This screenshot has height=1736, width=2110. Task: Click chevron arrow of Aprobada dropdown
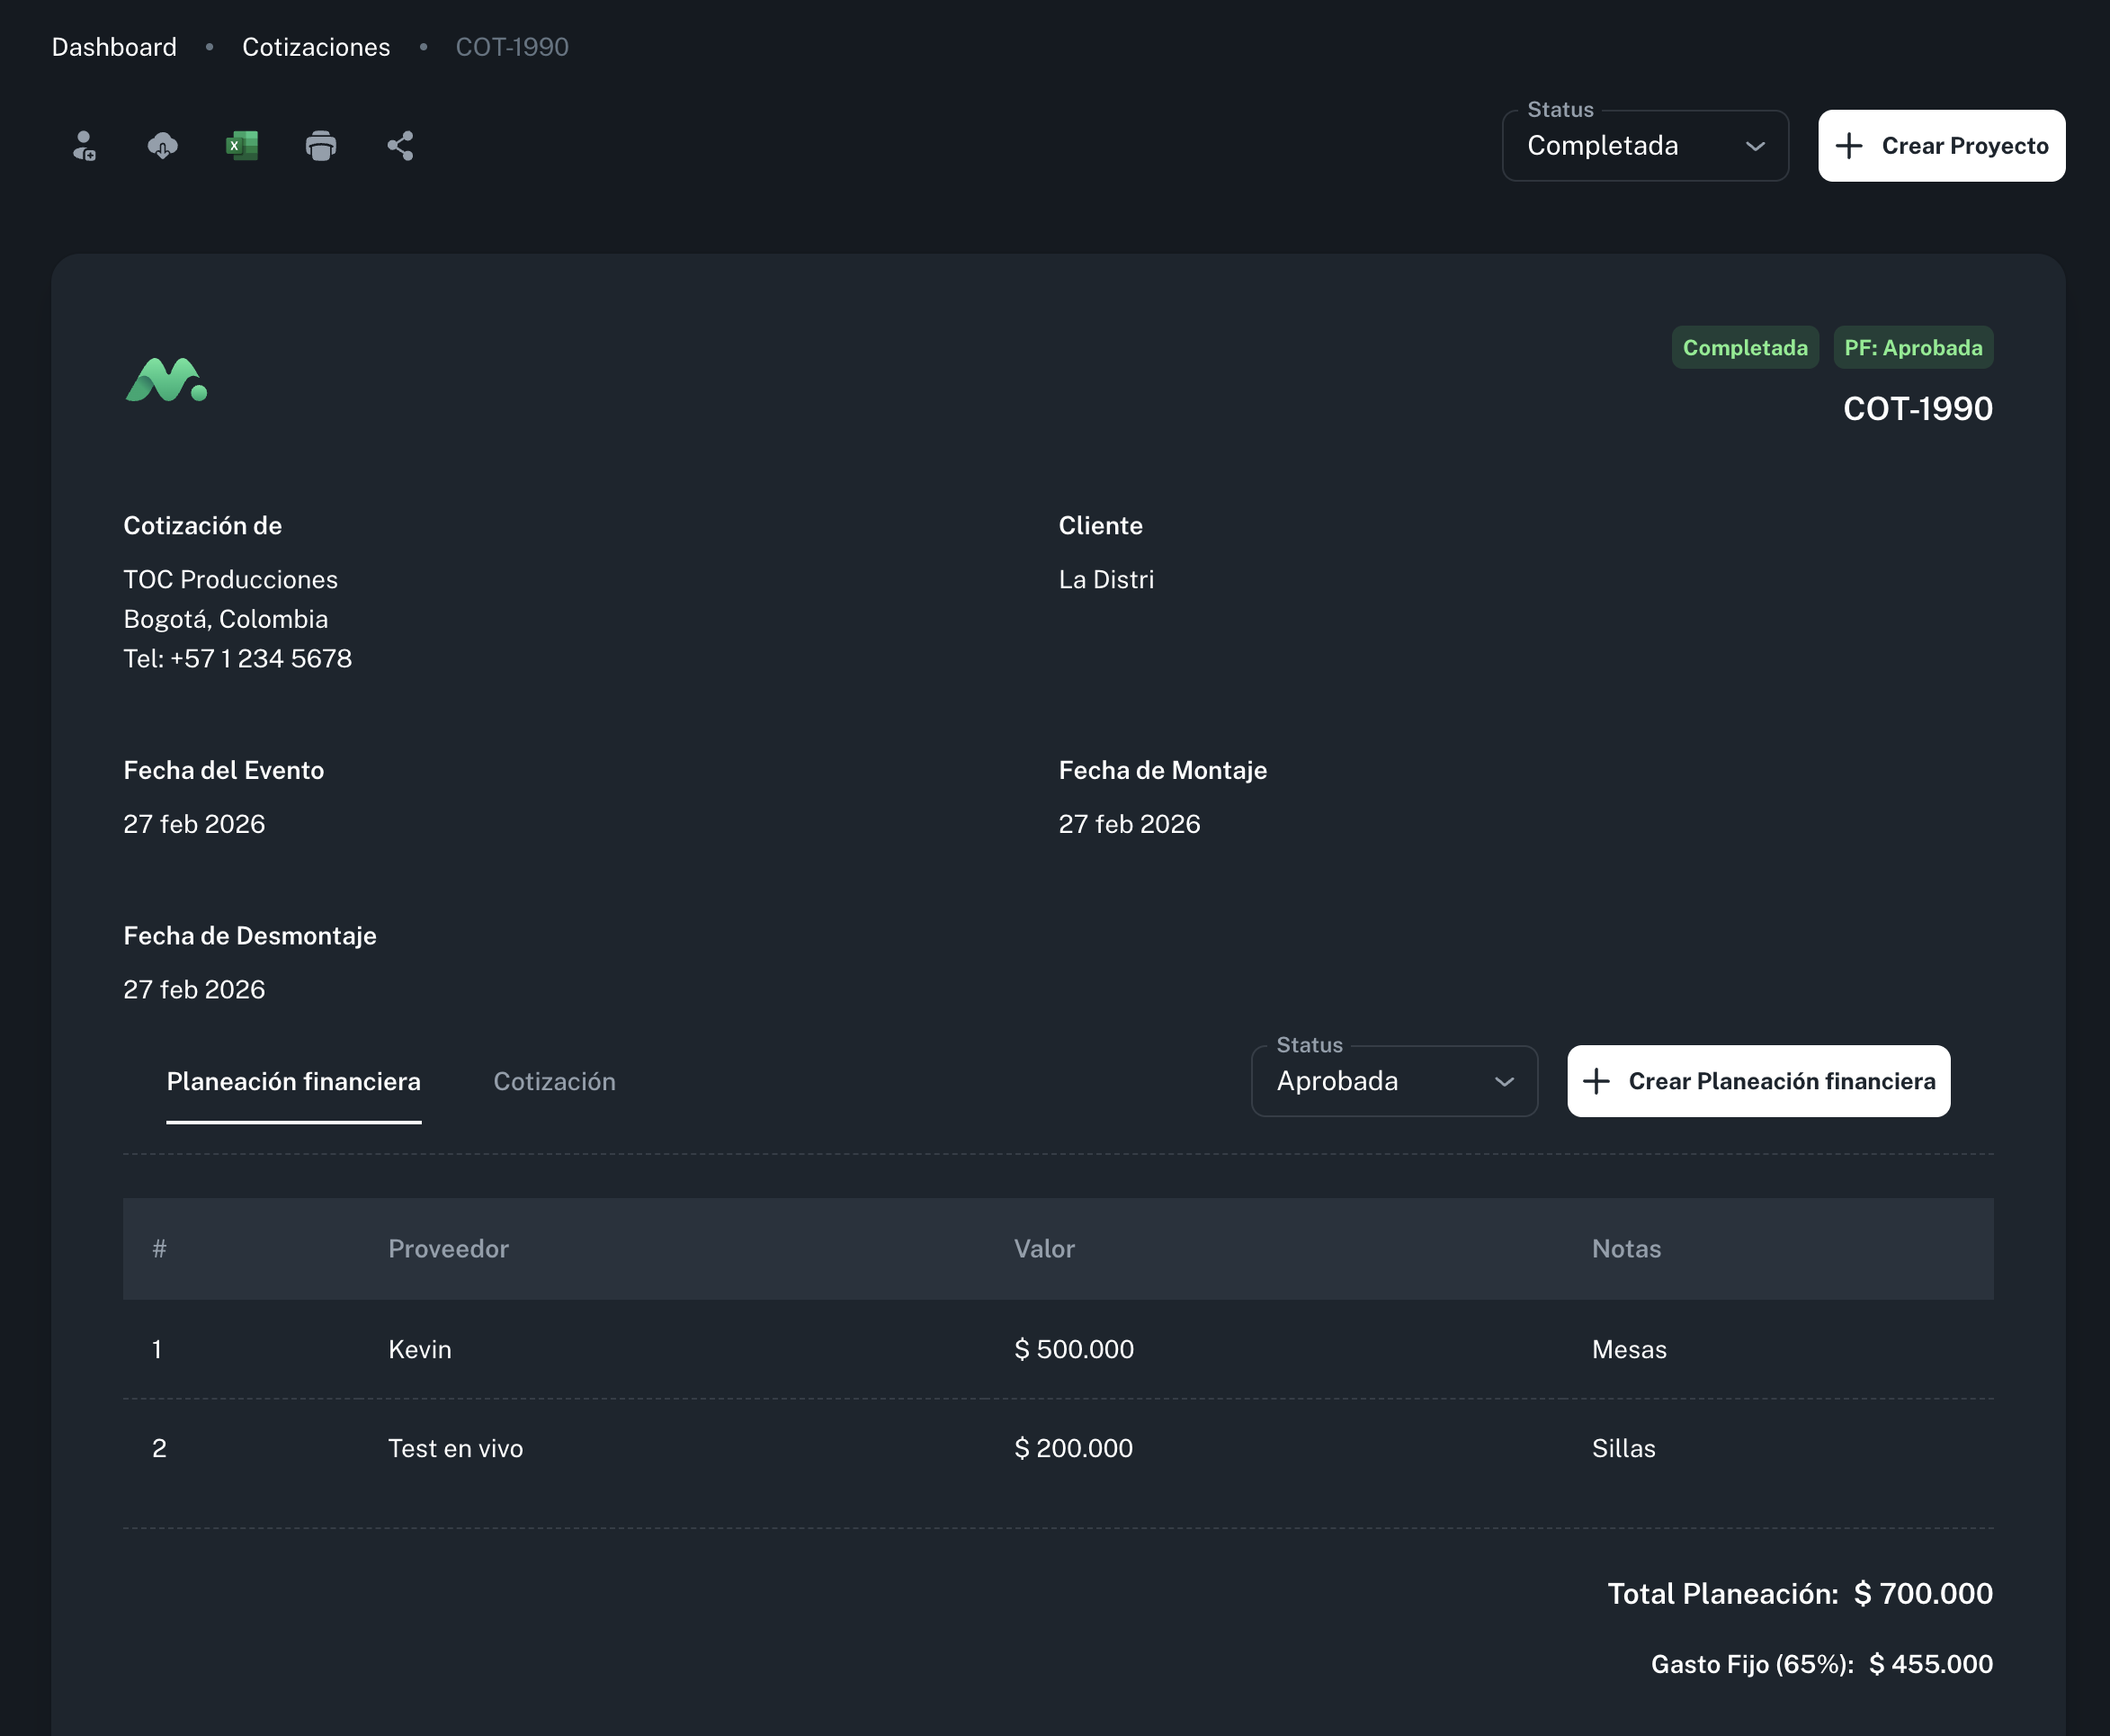pyautogui.click(x=1504, y=1082)
